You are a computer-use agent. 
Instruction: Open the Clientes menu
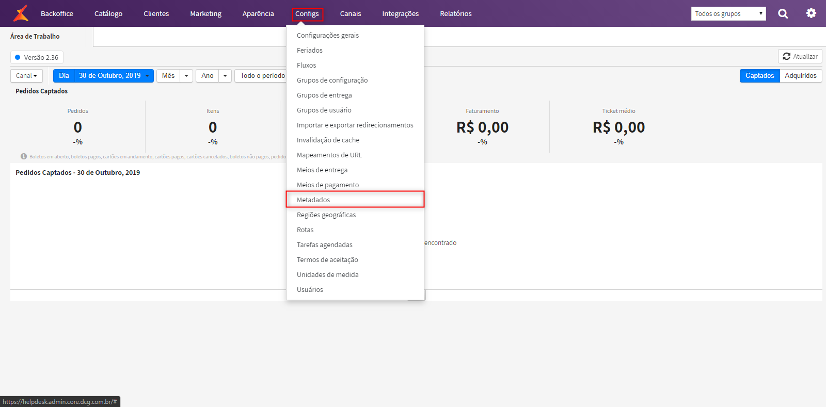(156, 14)
